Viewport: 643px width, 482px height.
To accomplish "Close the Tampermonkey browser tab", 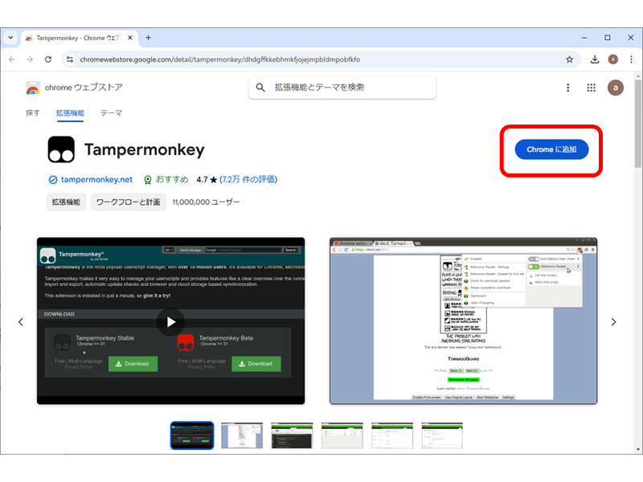I will tap(130, 38).
